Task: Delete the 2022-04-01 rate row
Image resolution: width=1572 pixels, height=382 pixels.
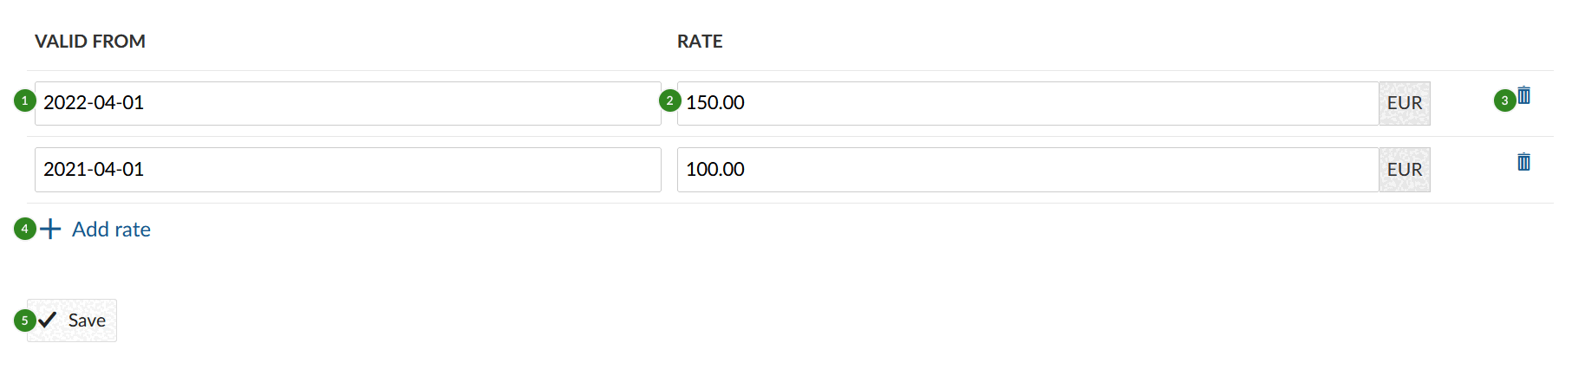Action: 1524,96
